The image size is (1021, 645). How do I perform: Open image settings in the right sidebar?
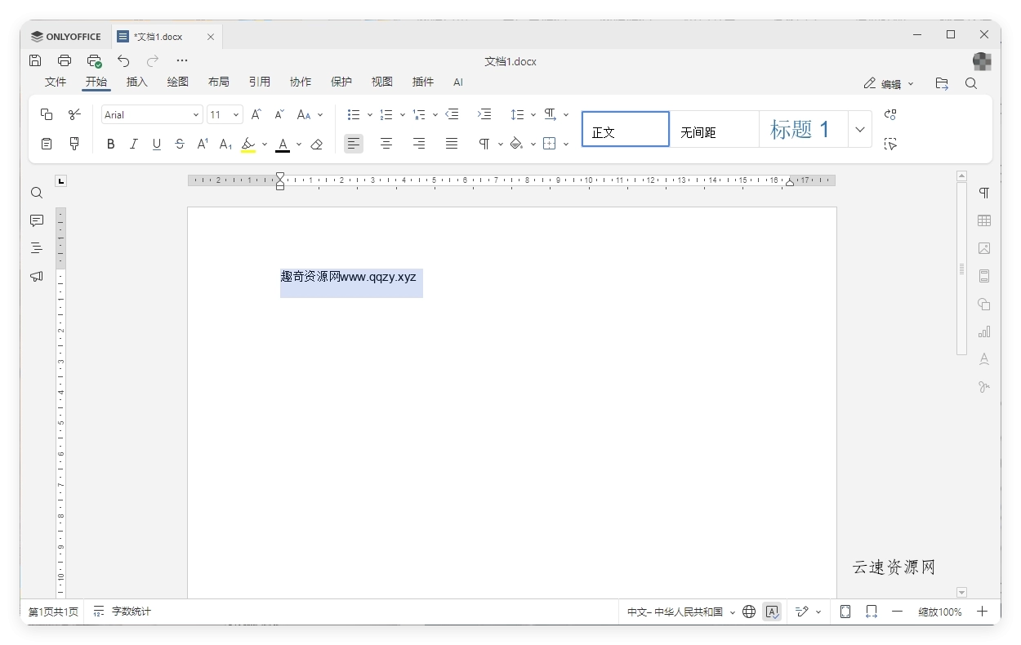(x=983, y=248)
